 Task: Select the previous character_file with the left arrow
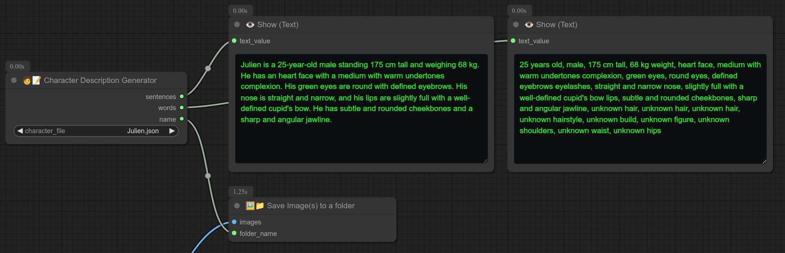click(x=20, y=131)
